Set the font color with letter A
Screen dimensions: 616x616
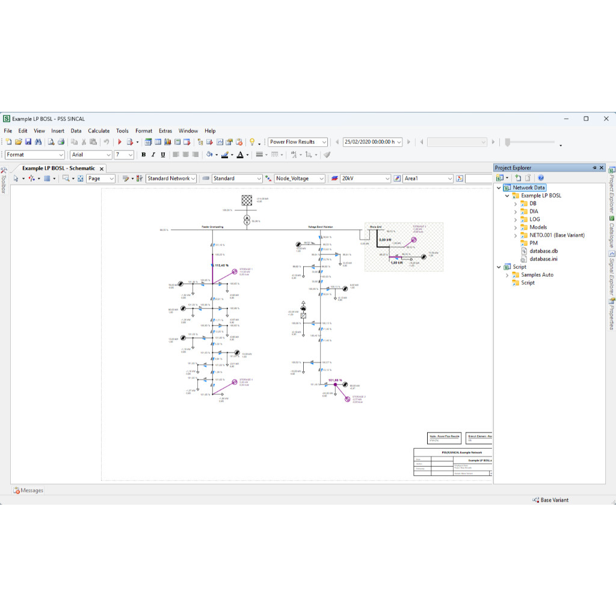[x=240, y=155]
